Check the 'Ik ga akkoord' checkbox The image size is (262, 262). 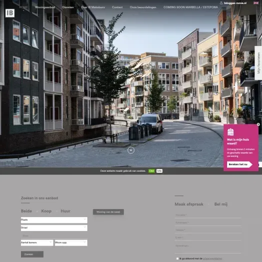click(178, 259)
